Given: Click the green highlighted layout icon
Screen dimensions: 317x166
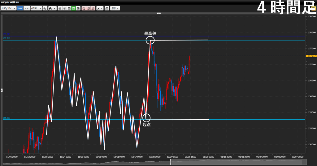Looking at the screenshot, I should (74, 8).
